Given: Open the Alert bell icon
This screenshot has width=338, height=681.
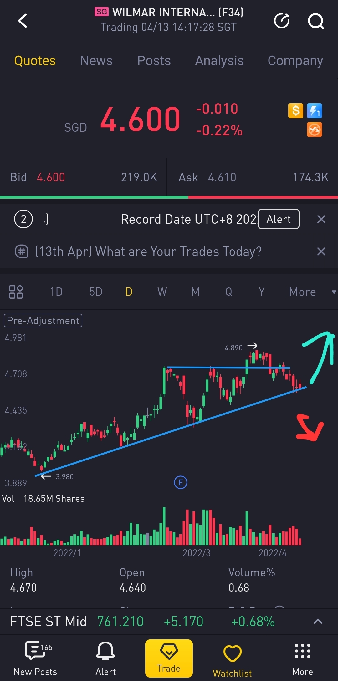Looking at the screenshot, I should click(105, 657).
